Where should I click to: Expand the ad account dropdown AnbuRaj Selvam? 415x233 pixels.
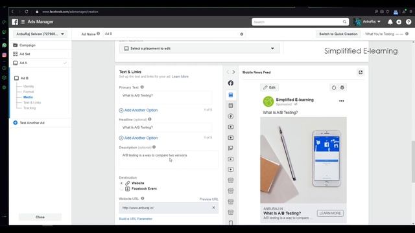pyautogui.click(x=40, y=34)
